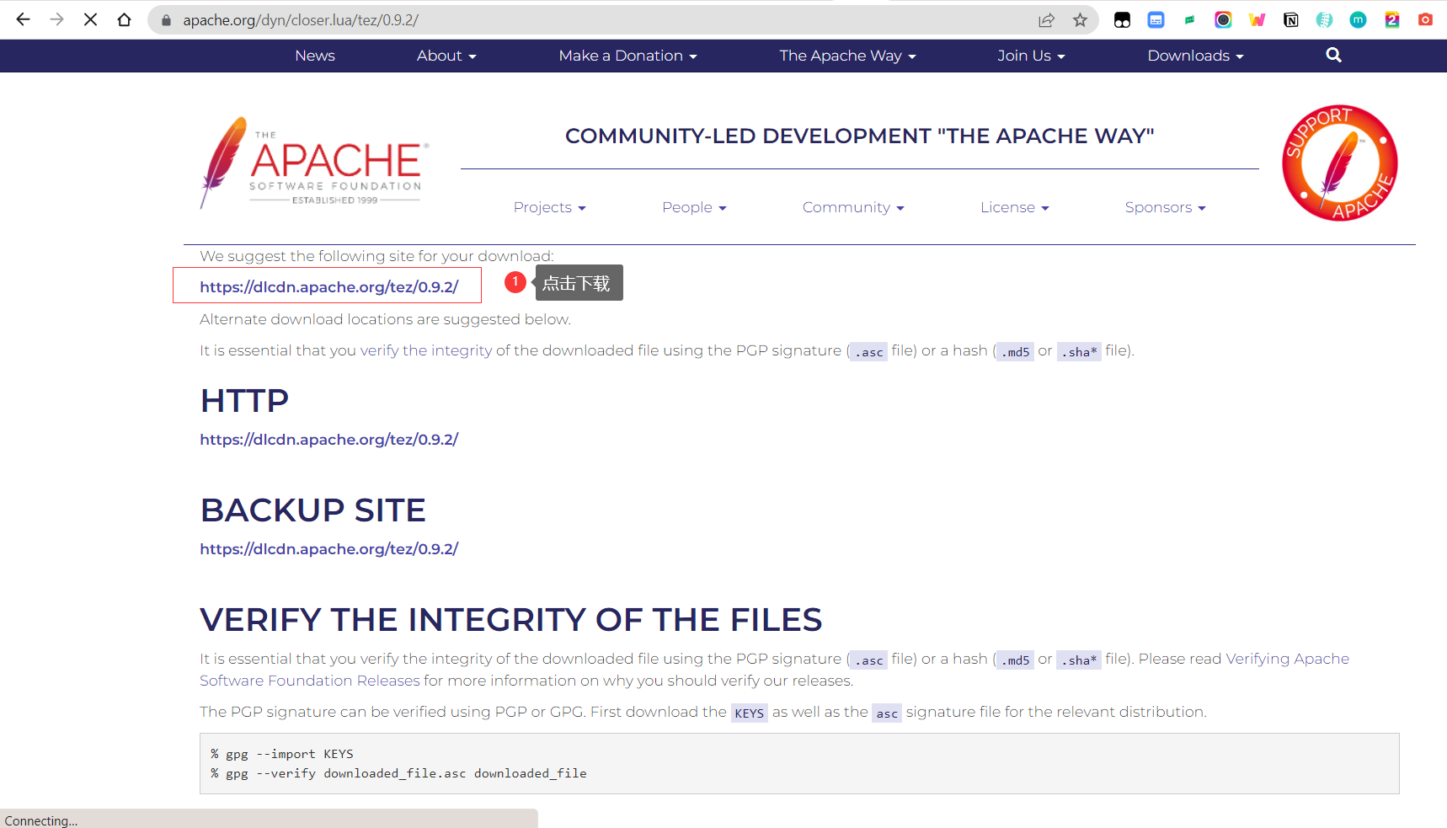The width and height of the screenshot is (1447, 828).
Task: Expand the Join Us menu
Action: (x=1031, y=56)
